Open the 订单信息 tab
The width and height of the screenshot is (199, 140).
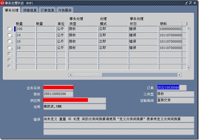(x=47, y=10)
